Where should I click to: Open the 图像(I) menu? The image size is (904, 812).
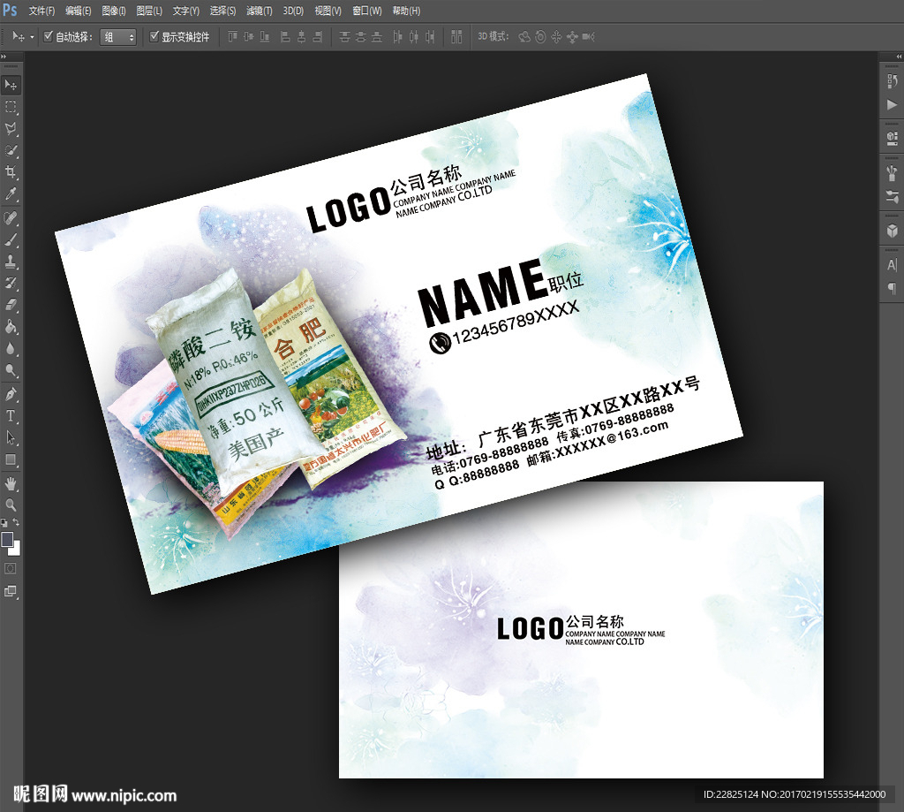pyautogui.click(x=114, y=11)
